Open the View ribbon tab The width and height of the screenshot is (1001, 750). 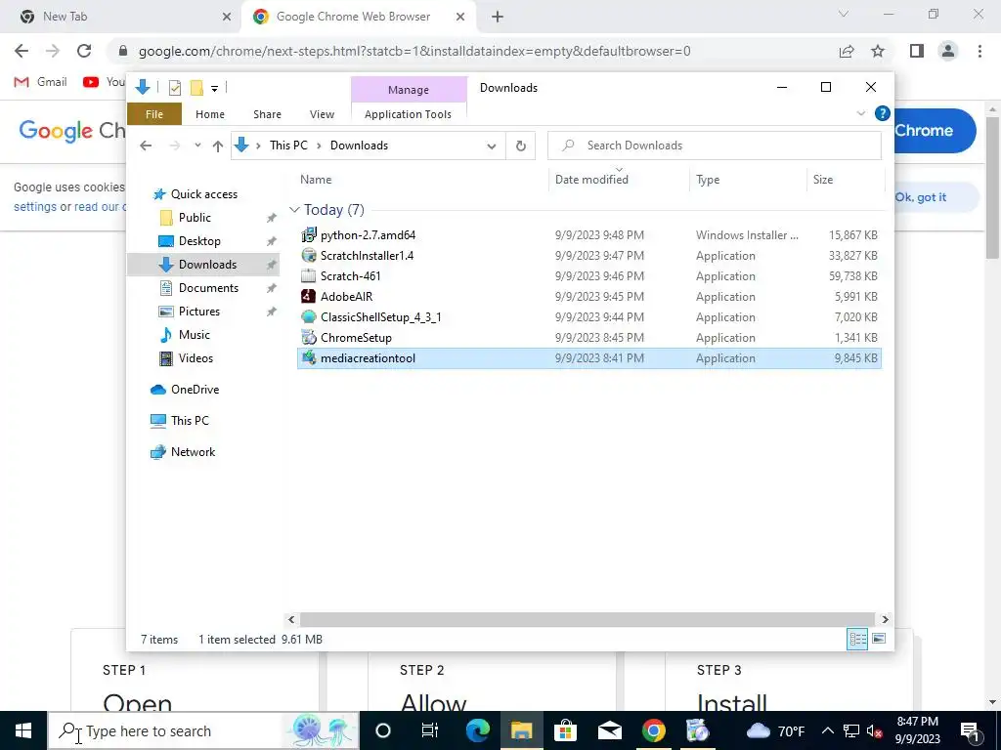point(322,114)
